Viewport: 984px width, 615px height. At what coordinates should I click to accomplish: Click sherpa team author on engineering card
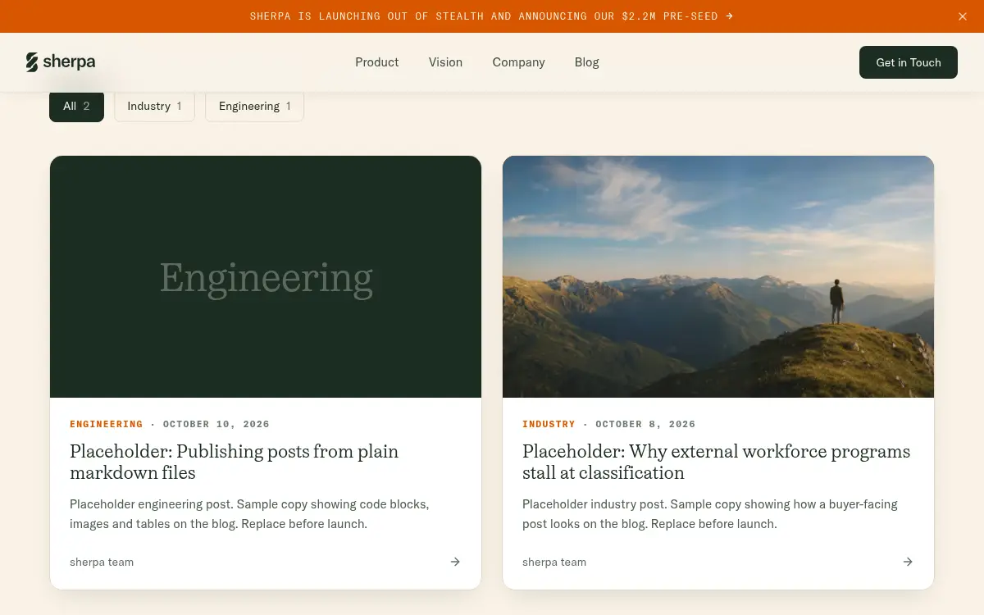(102, 562)
